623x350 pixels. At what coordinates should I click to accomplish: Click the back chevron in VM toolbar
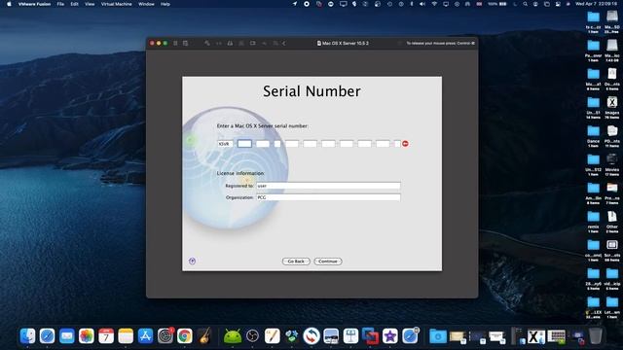click(x=284, y=43)
